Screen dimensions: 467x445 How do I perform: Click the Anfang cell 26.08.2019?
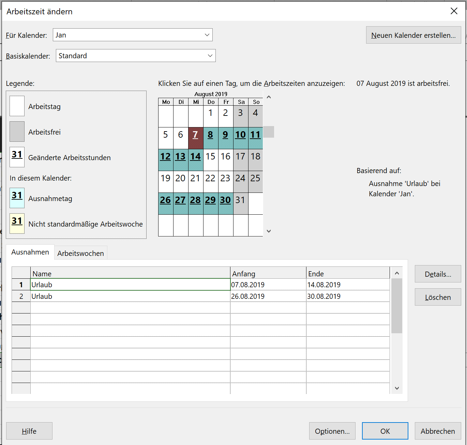[268, 296]
